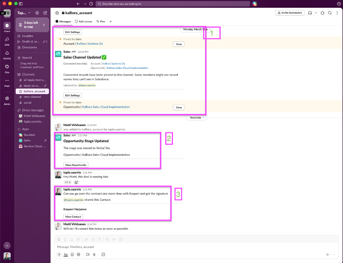Insert a link in composer toolbar
The height and width of the screenshot is (263, 343).
pyautogui.click(x=86, y=240)
